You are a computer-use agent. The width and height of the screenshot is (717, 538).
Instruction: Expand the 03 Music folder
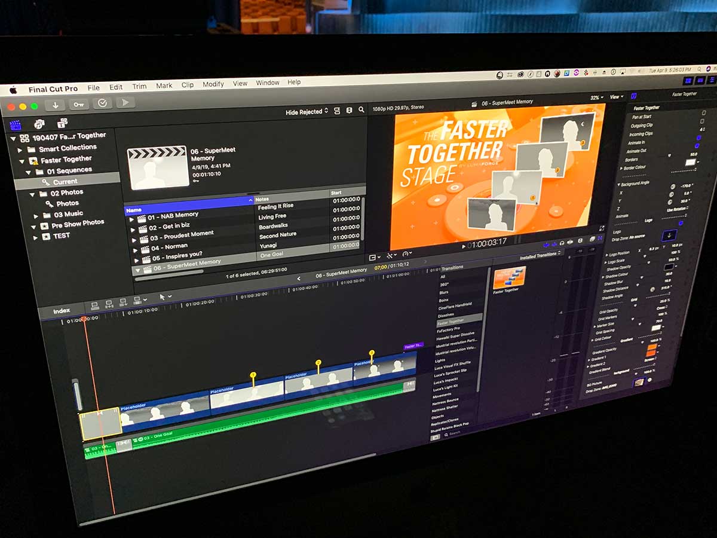coord(37,215)
